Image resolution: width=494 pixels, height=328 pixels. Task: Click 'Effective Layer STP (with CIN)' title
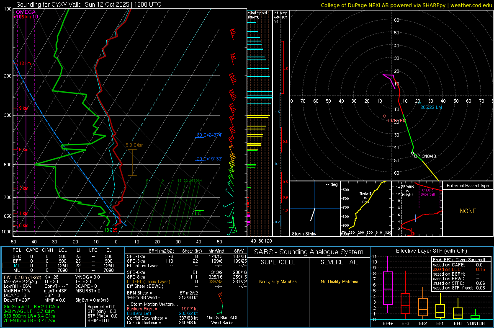(431, 251)
